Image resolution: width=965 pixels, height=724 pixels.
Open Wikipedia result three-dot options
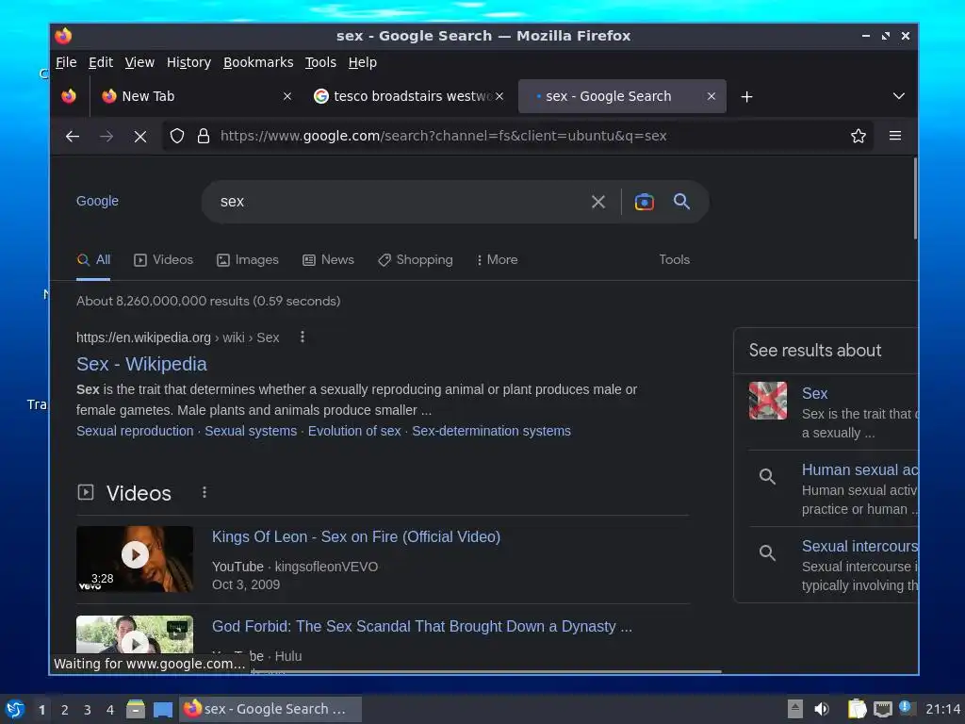[303, 337]
